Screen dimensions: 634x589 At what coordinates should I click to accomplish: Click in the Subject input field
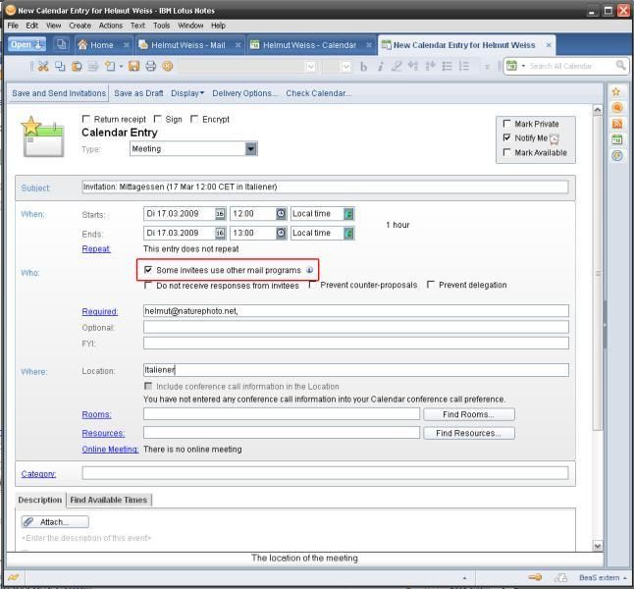(325, 187)
